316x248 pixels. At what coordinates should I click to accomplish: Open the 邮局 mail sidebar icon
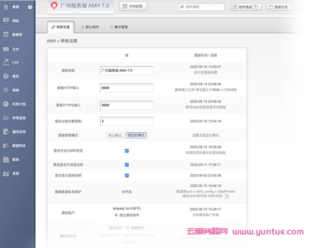point(6,159)
